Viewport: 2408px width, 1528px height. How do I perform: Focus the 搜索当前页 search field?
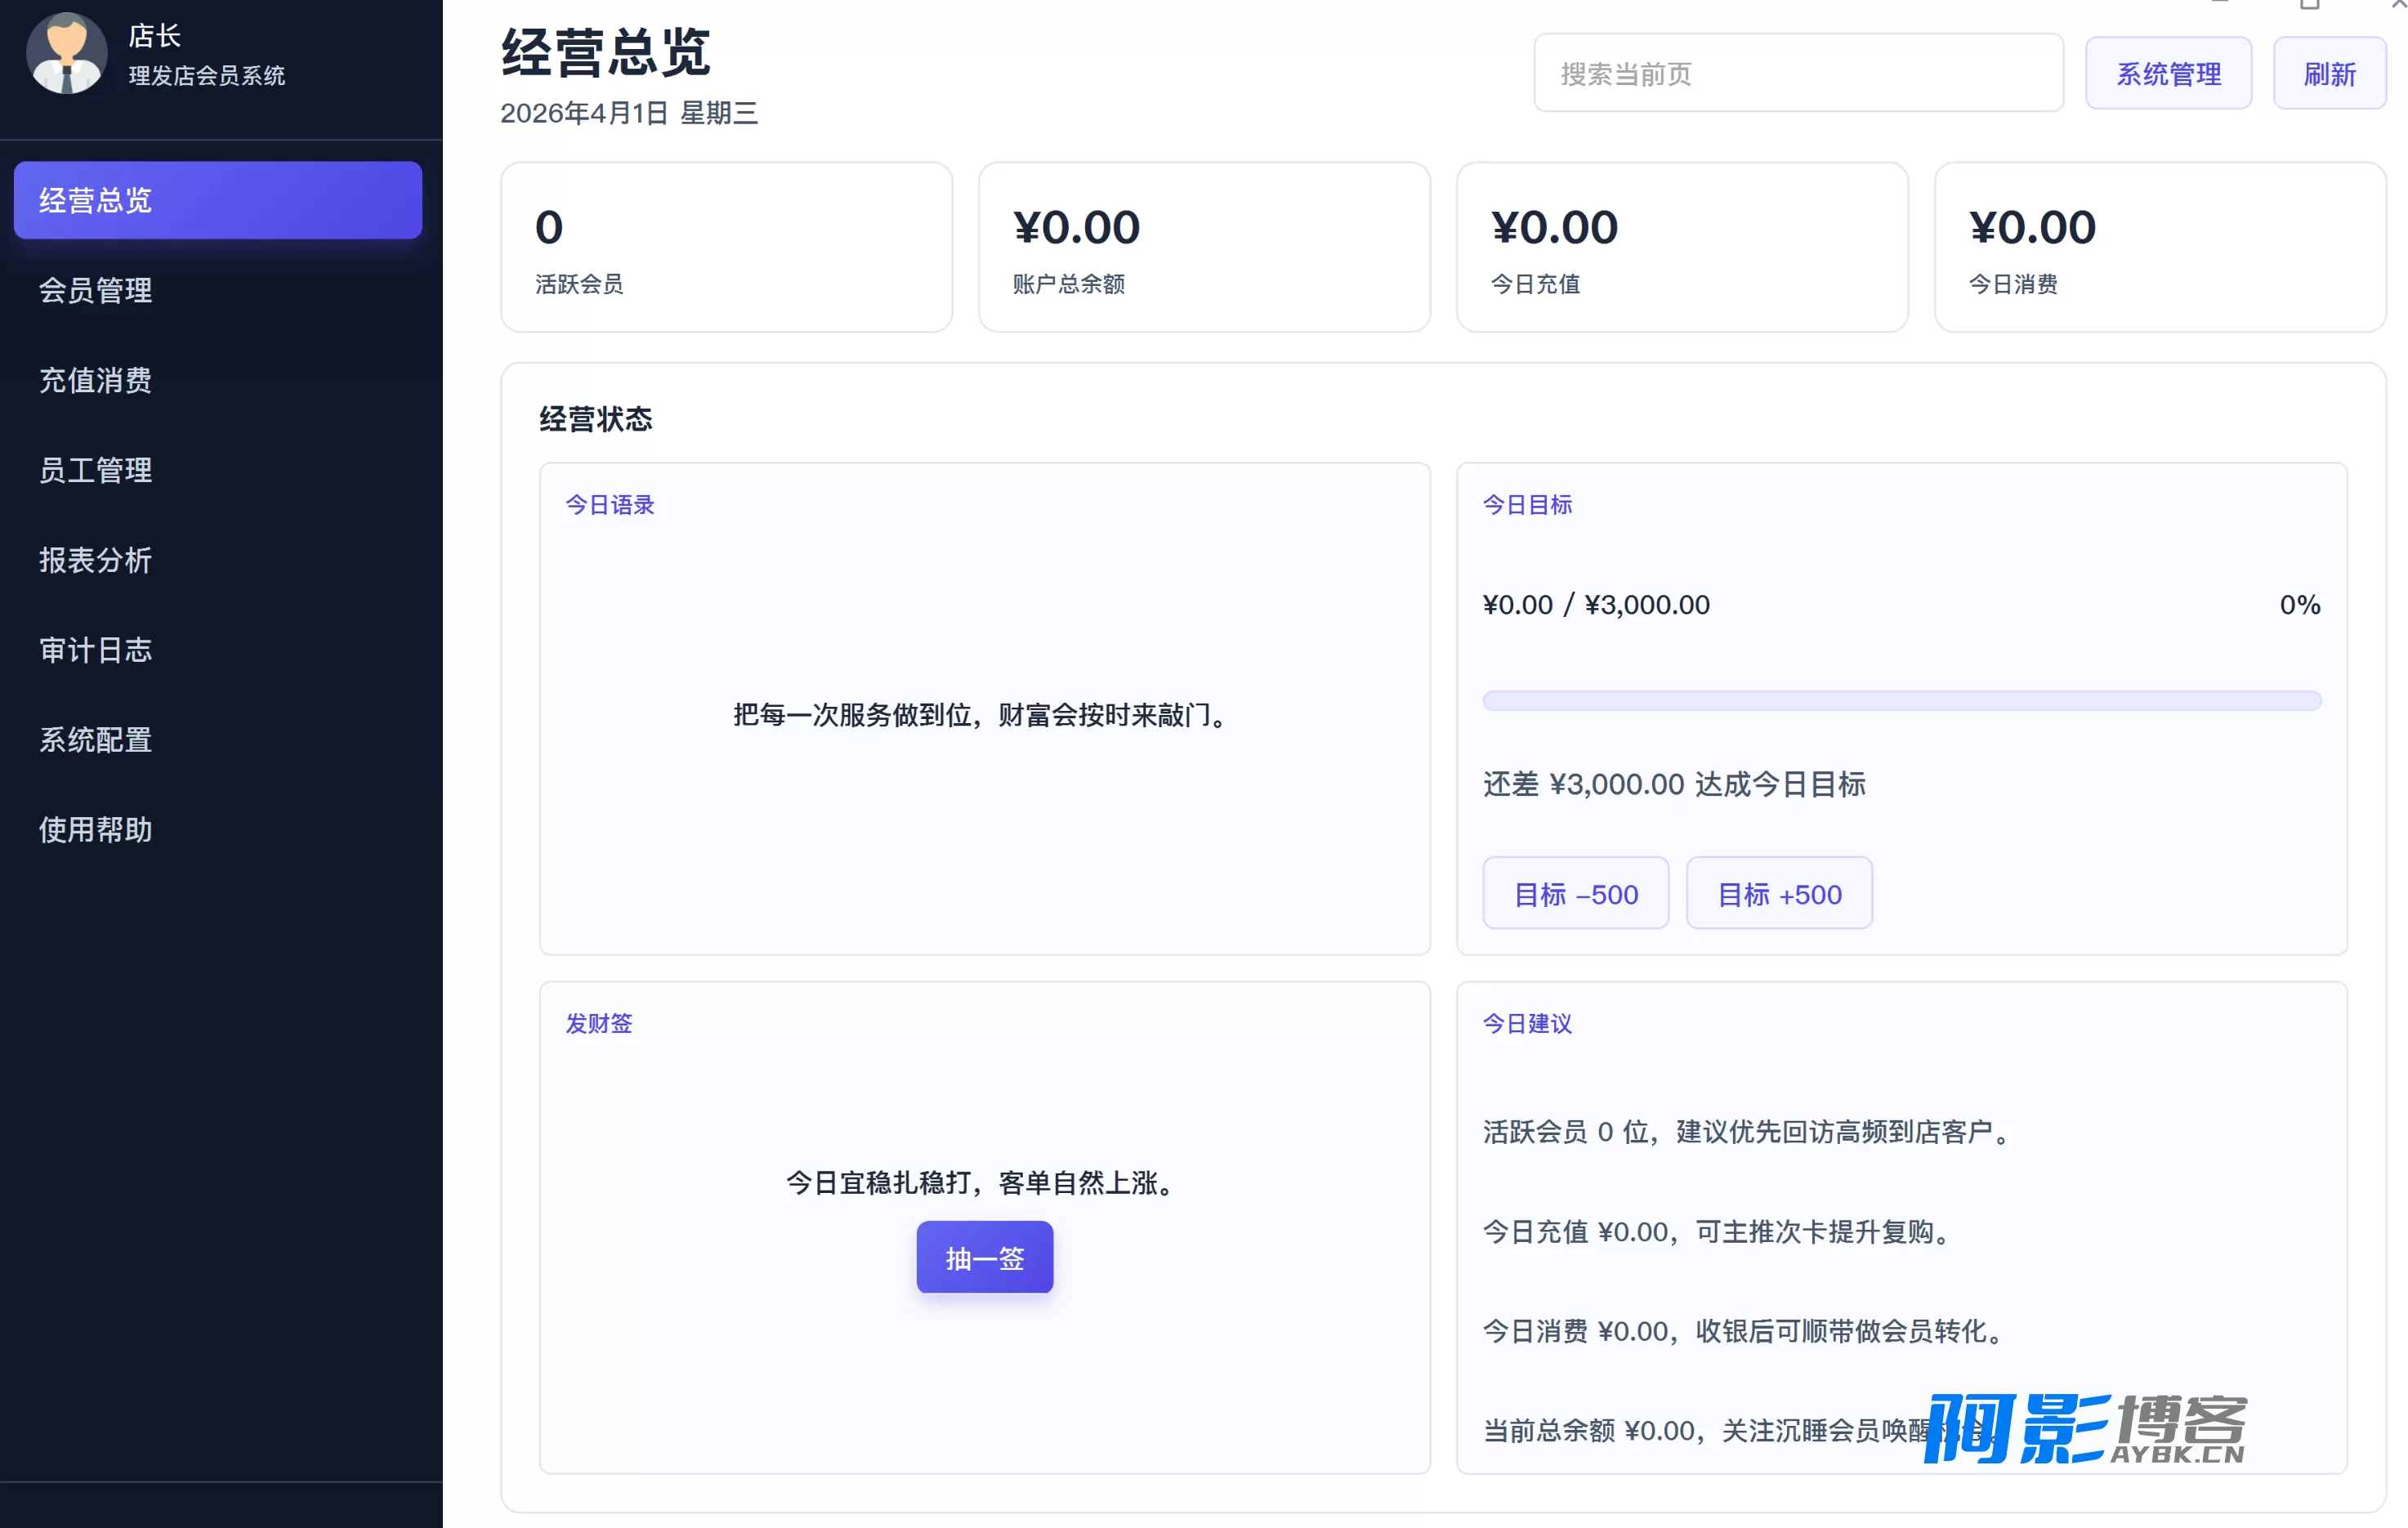coord(1798,73)
